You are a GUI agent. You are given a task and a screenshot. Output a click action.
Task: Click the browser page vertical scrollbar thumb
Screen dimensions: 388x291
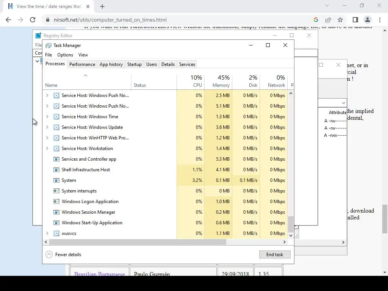click(x=385, y=219)
